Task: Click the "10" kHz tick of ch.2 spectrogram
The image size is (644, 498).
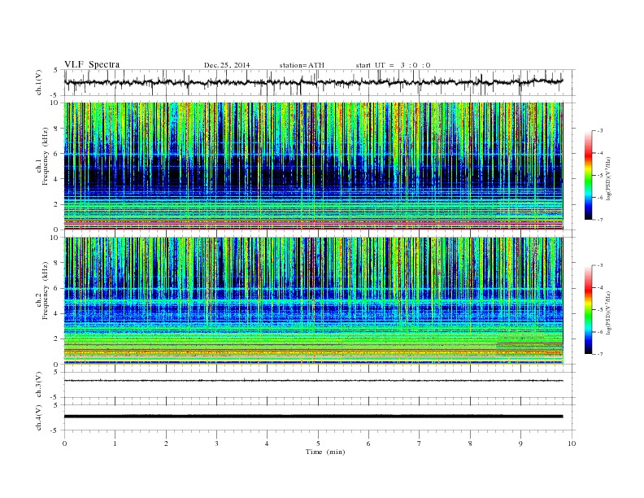Action: coord(54,238)
